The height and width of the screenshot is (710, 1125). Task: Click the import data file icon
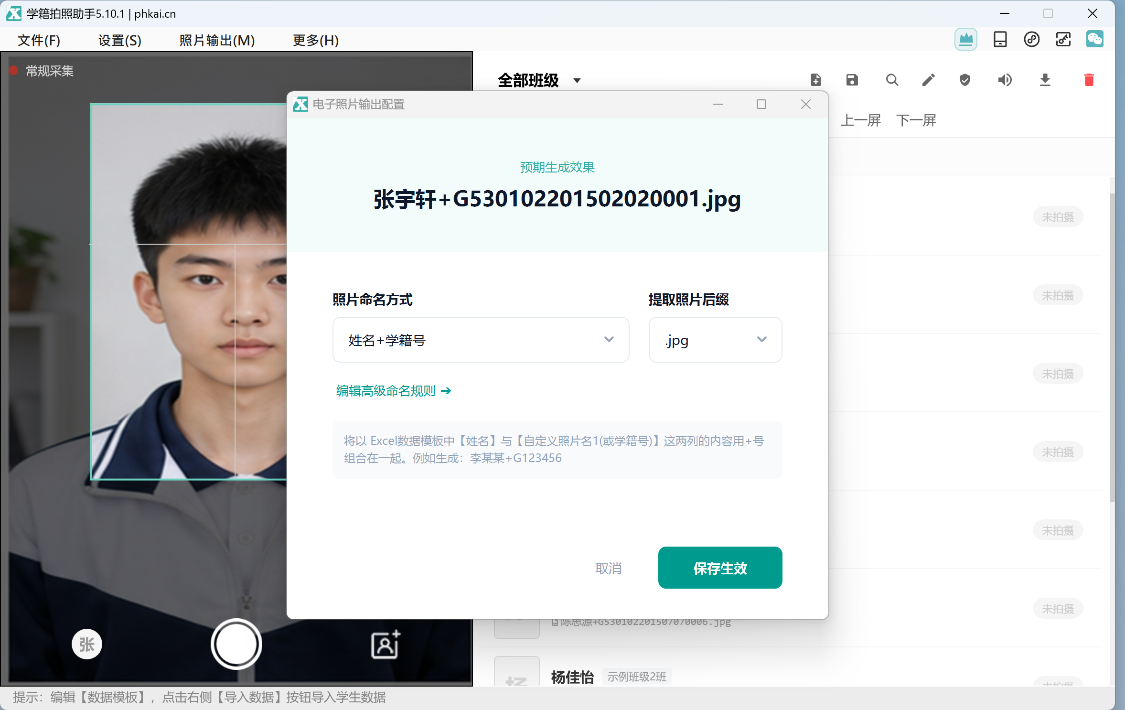815,80
